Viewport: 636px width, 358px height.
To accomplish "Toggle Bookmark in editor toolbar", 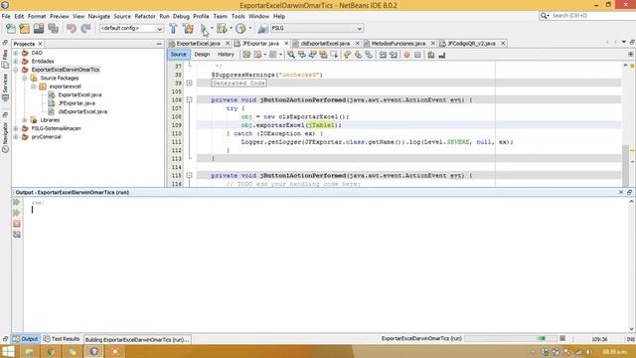I will pyautogui.click(x=369, y=55).
